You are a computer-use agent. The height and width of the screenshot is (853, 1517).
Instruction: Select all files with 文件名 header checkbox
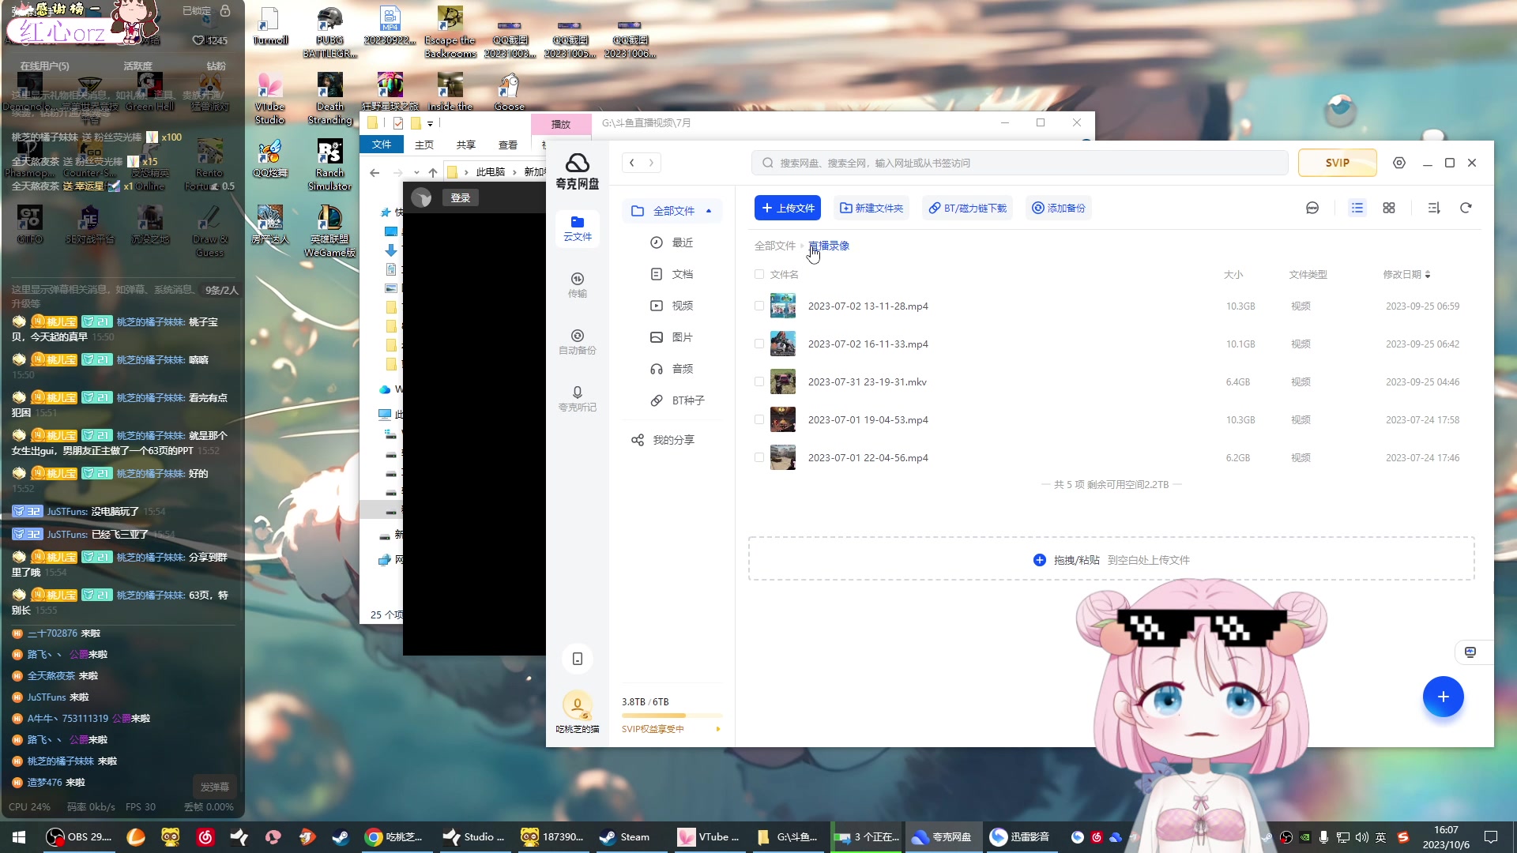[x=759, y=274]
